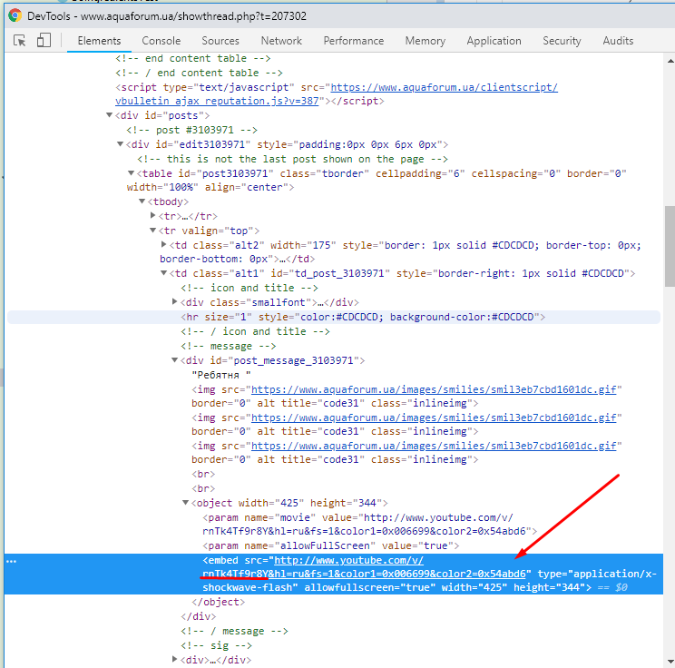This screenshot has height=668, width=675.
Task: Open the Sources tab
Action: point(220,41)
